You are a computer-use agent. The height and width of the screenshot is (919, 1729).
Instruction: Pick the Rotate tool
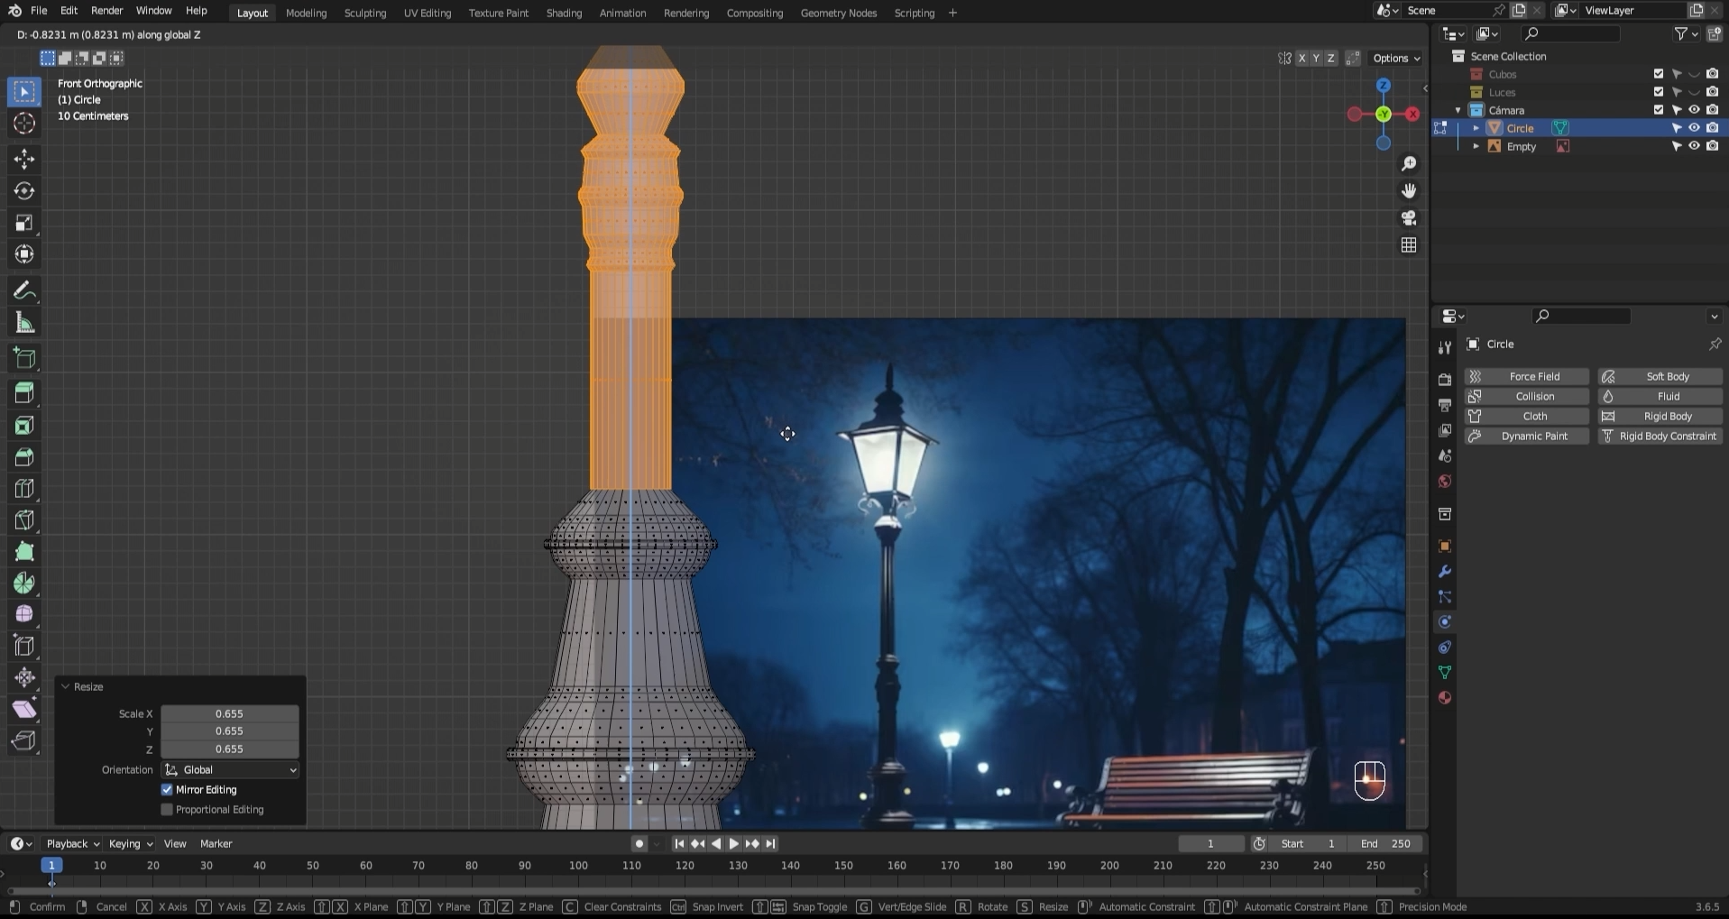pos(24,191)
